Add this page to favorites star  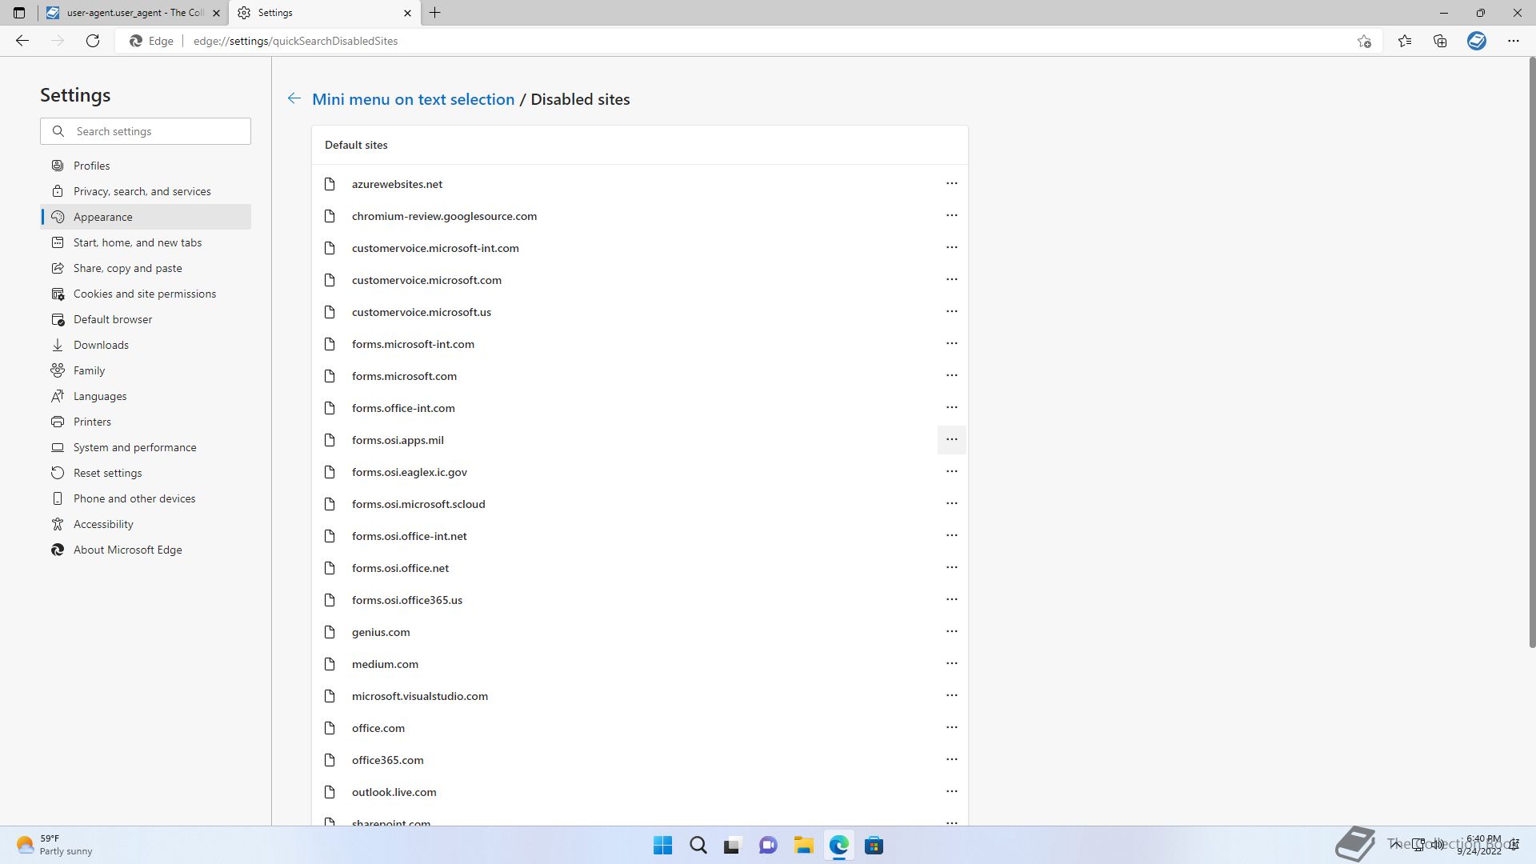(x=1364, y=41)
